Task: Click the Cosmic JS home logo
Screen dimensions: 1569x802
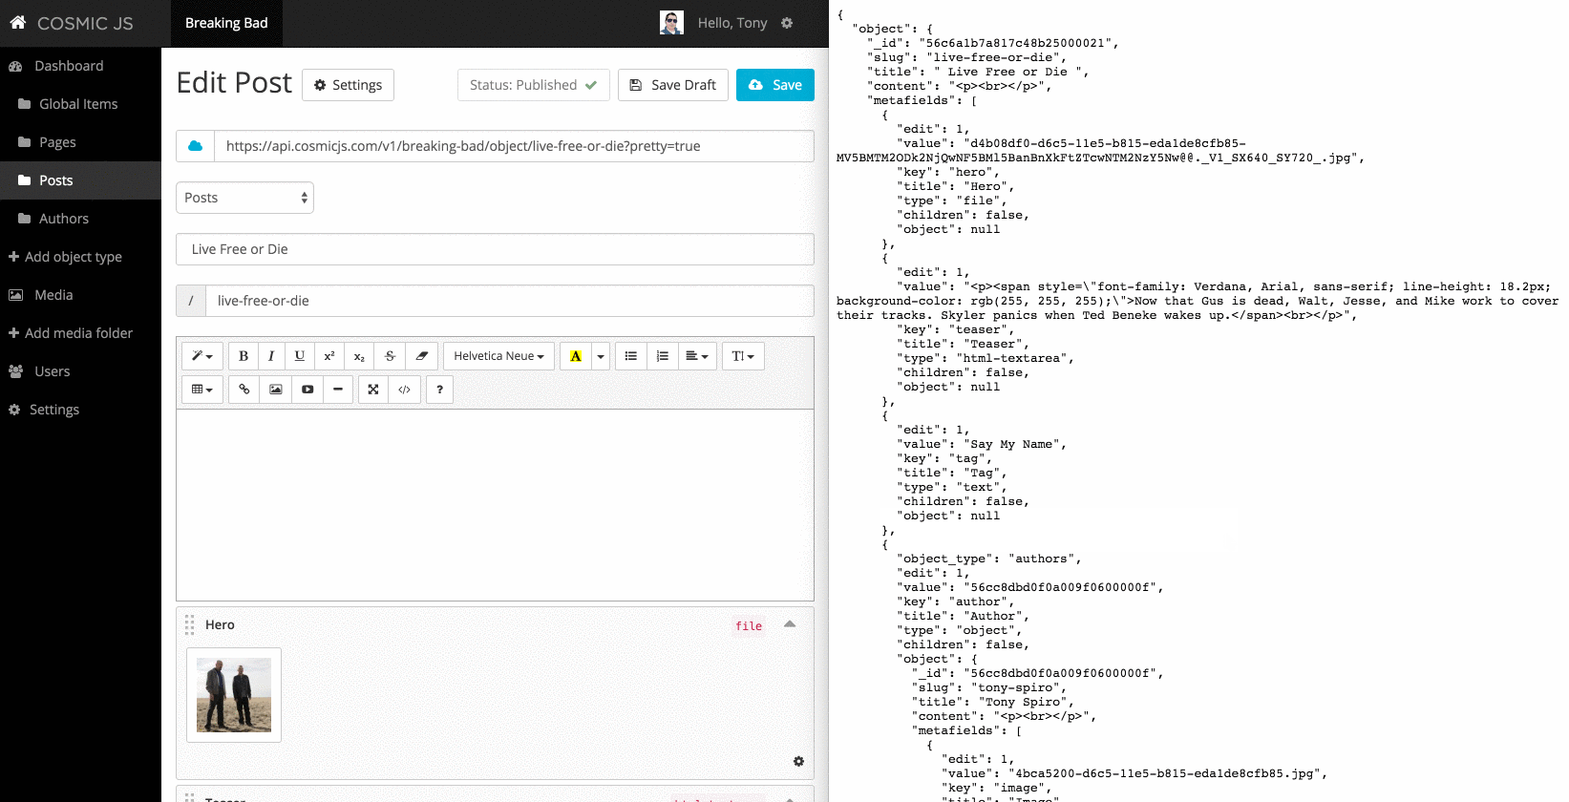Action: tap(72, 23)
